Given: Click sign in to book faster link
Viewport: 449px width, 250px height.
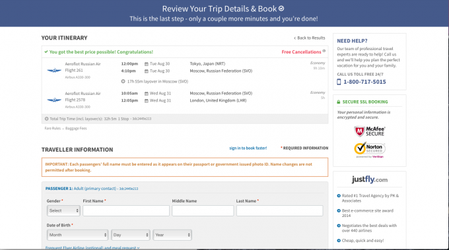Looking at the screenshot, I should (x=248, y=148).
